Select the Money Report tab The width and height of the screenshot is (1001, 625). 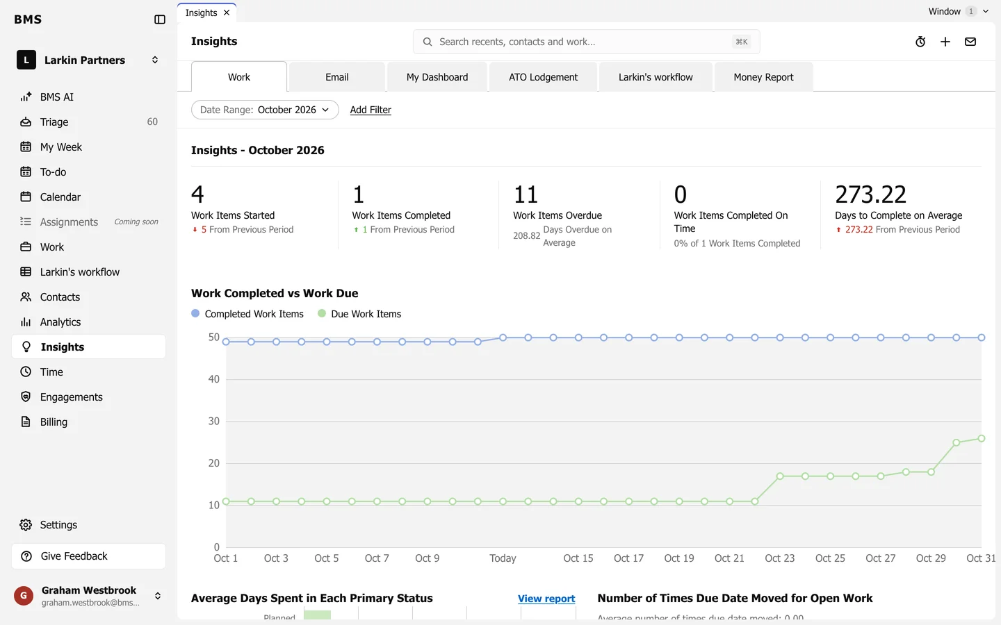[763, 77]
